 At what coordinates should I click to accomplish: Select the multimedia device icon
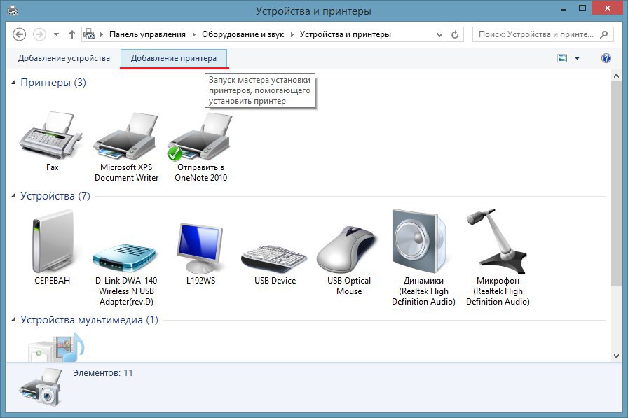click(x=56, y=347)
